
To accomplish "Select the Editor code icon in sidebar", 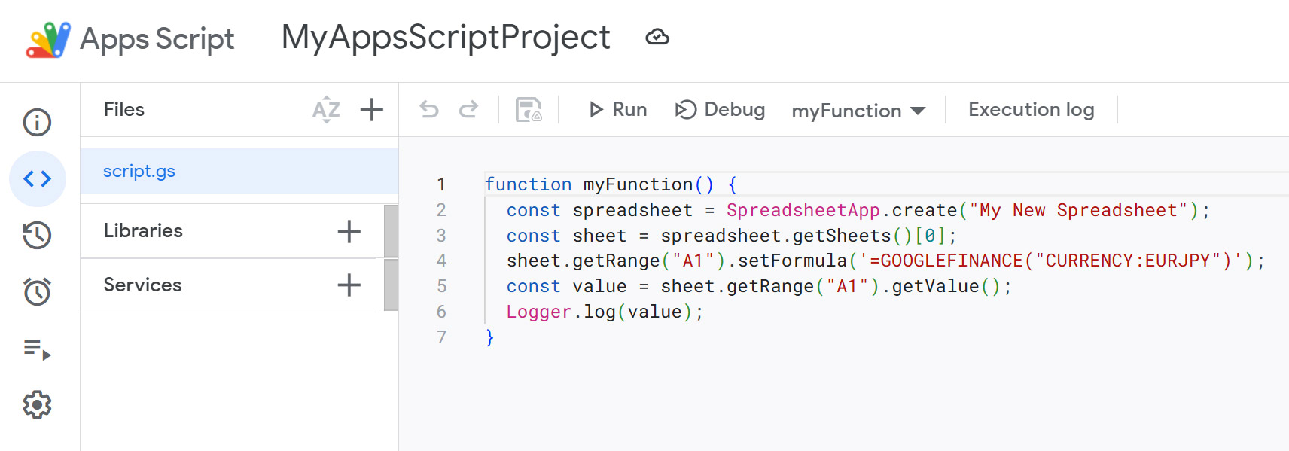I will [x=37, y=178].
